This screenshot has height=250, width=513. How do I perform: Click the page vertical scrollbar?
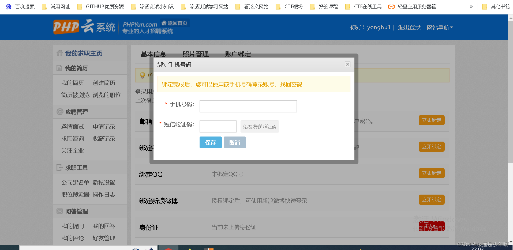click(510, 92)
